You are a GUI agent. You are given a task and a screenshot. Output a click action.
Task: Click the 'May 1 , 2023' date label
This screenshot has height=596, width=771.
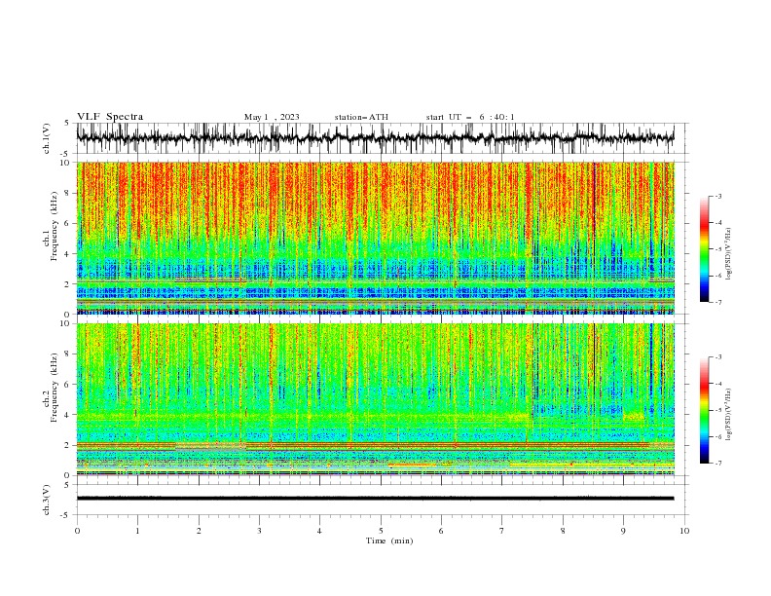(272, 117)
